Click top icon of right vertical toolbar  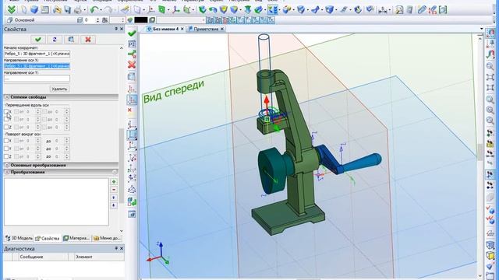490,33
